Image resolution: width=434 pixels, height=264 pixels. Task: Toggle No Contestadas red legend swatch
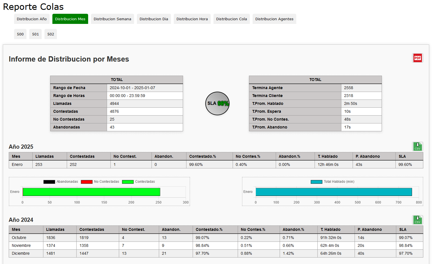coord(87,182)
